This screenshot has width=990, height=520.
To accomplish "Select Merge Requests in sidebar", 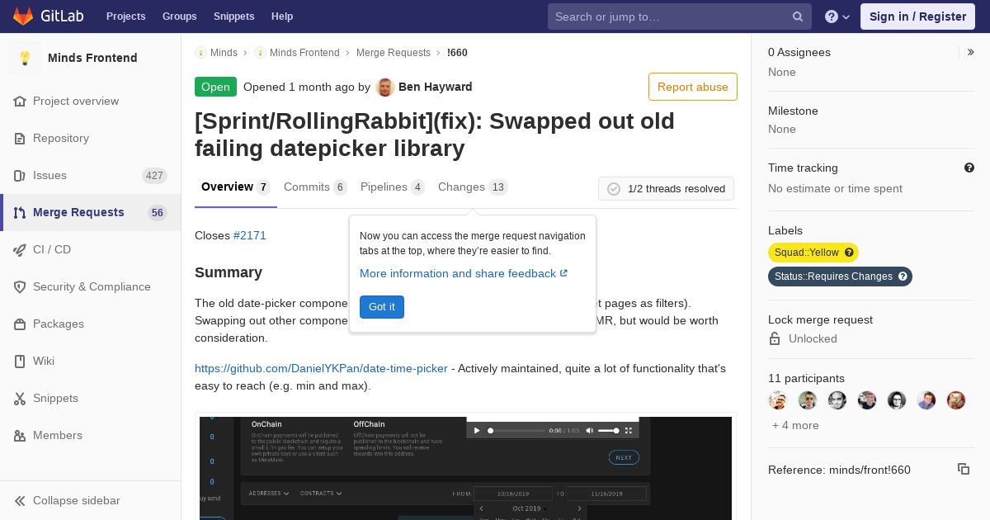I will pos(91,212).
